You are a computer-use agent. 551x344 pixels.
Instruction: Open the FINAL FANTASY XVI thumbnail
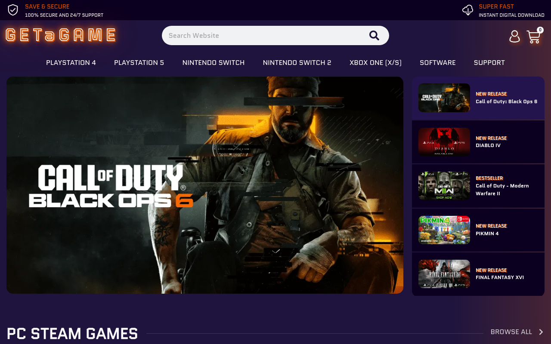(x=444, y=274)
